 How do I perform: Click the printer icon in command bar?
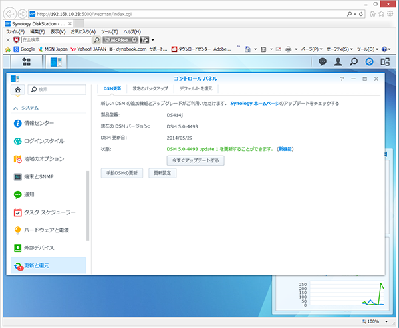[x=288, y=49]
